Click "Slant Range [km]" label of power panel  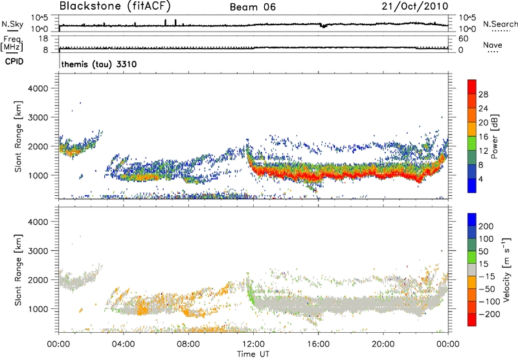[x=18, y=136]
